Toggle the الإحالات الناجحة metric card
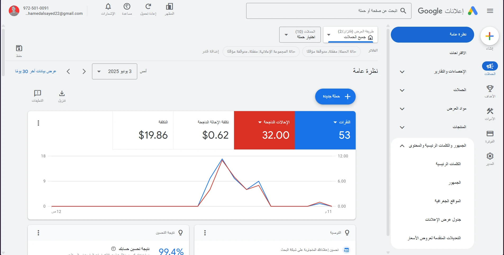This screenshot has width=504, height=255. point(264,130)
